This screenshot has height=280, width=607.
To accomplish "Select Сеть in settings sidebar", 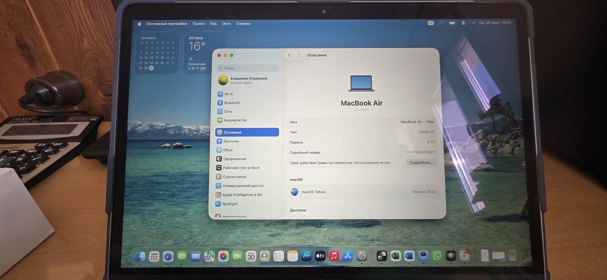I will tap(248, 112).
